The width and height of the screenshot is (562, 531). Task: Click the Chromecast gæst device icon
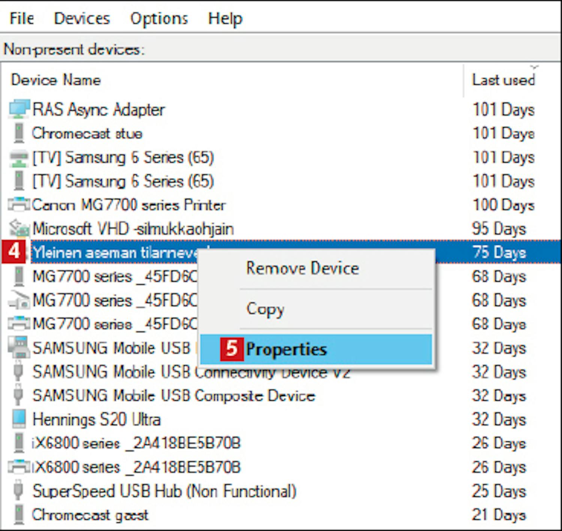pos(18,515)
